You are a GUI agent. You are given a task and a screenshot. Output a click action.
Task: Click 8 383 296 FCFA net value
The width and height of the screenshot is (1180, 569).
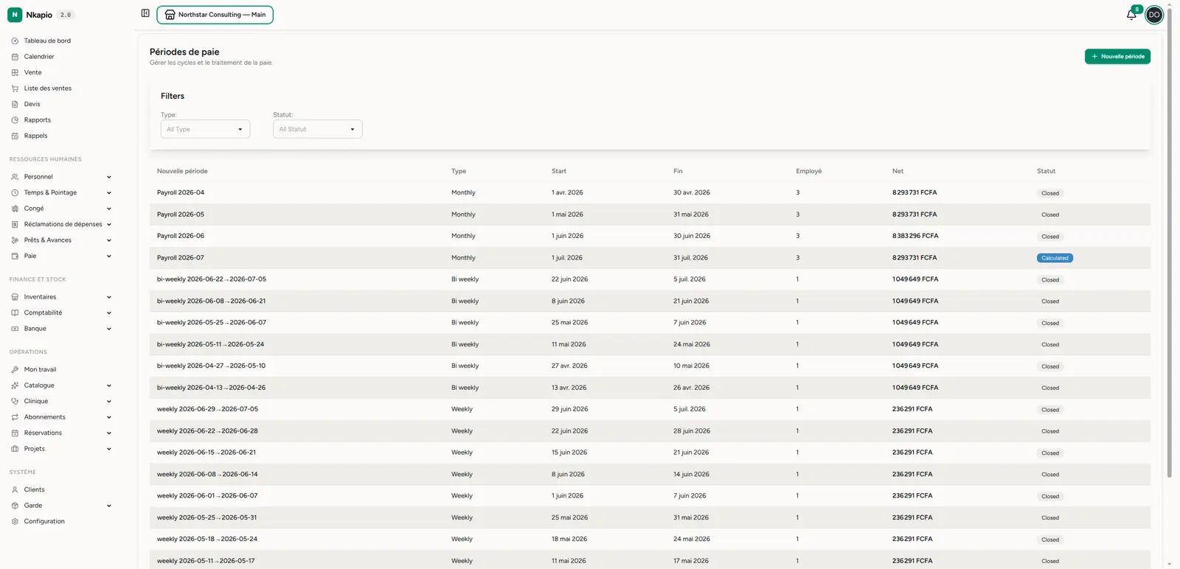(x=915, y=236)
